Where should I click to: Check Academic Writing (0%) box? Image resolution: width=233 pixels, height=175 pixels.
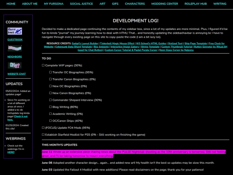(50, 114)
